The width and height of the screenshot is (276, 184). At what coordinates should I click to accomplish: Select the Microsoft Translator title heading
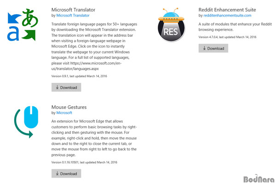click(73, 10)
